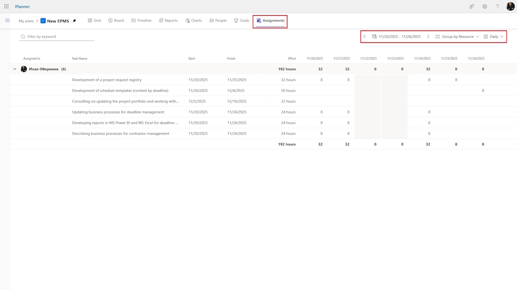Switch to the Board tab

click(x=116, y=21)
